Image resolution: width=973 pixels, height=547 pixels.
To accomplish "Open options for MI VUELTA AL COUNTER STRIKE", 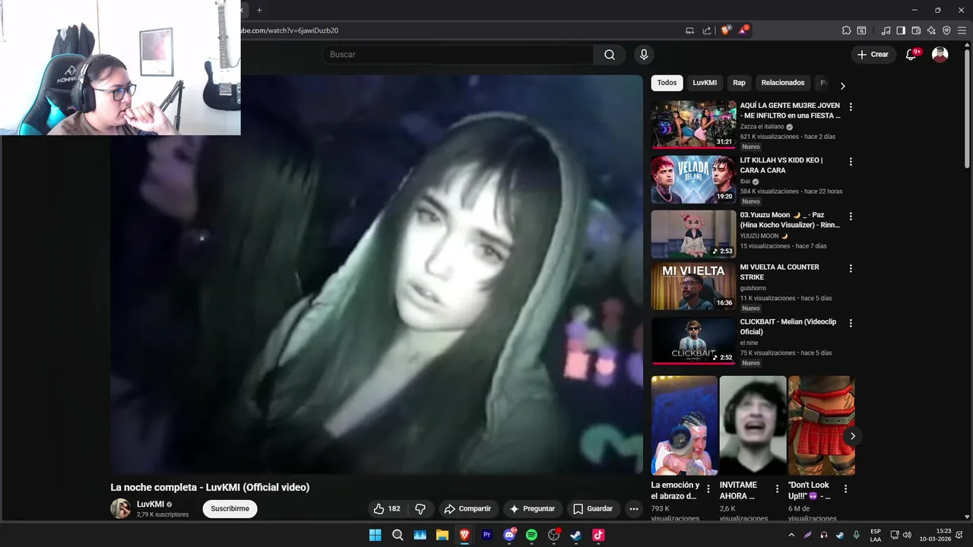I will (x=851, y=268).
